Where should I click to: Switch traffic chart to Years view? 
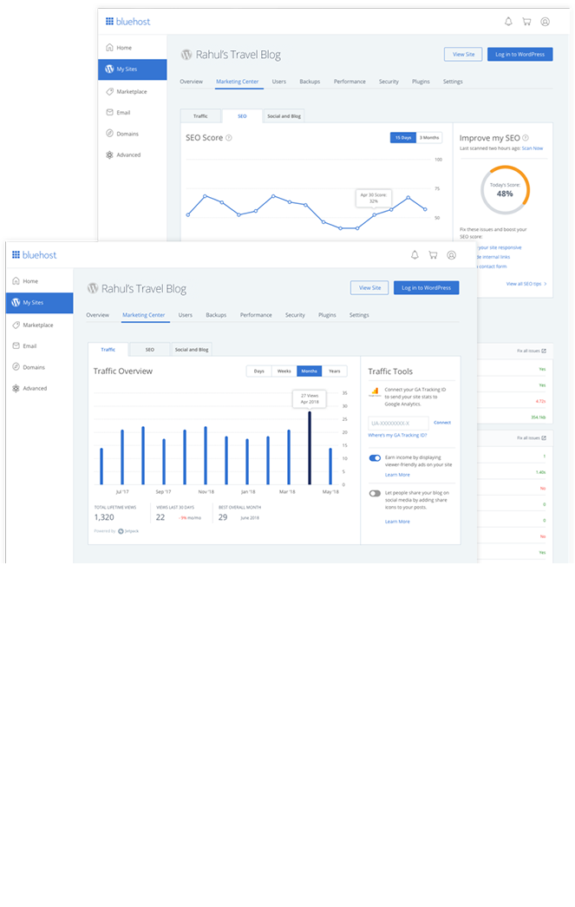point(335,371)
